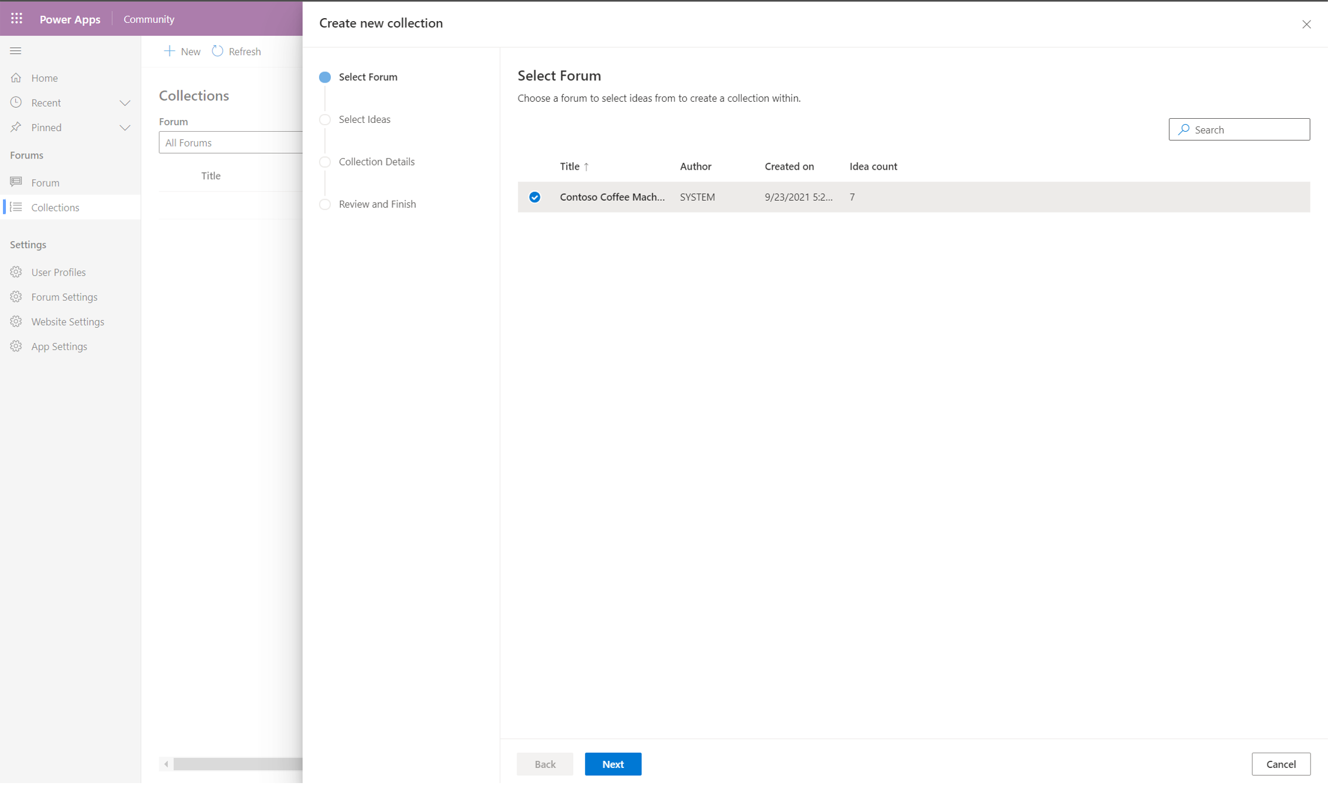Image resolution: width=1328 pixels, height=786 pixels.
Task: Select the Collection Details step radio button
Action: click(327, 161)
